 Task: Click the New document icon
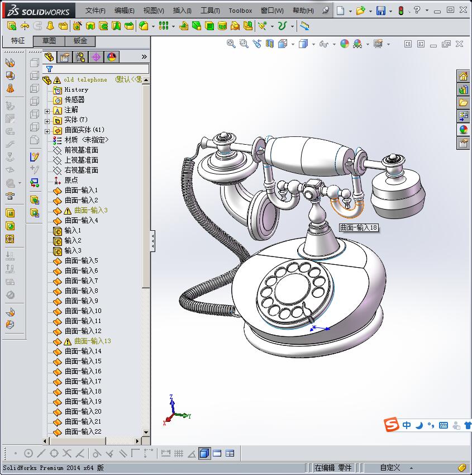[x=341, y=11]
